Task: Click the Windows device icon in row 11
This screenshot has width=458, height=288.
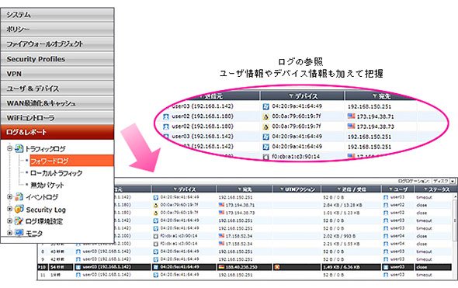Action: click(x=156, y=275)
